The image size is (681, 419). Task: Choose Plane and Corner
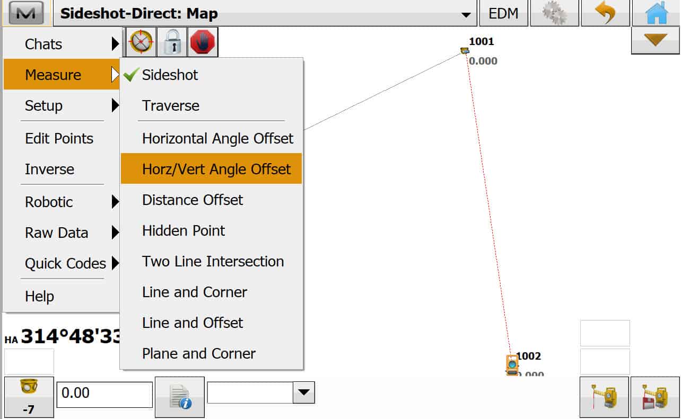tap(211, 353)
